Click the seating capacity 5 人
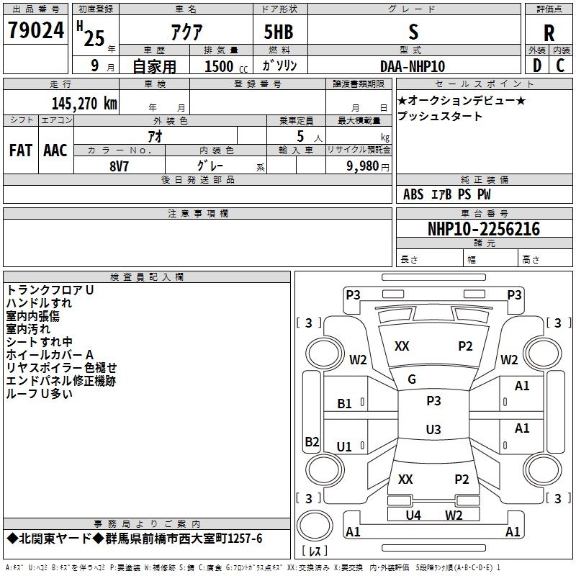Image resolution: width=576 pixels, height=576 pixels. point(310,137)
